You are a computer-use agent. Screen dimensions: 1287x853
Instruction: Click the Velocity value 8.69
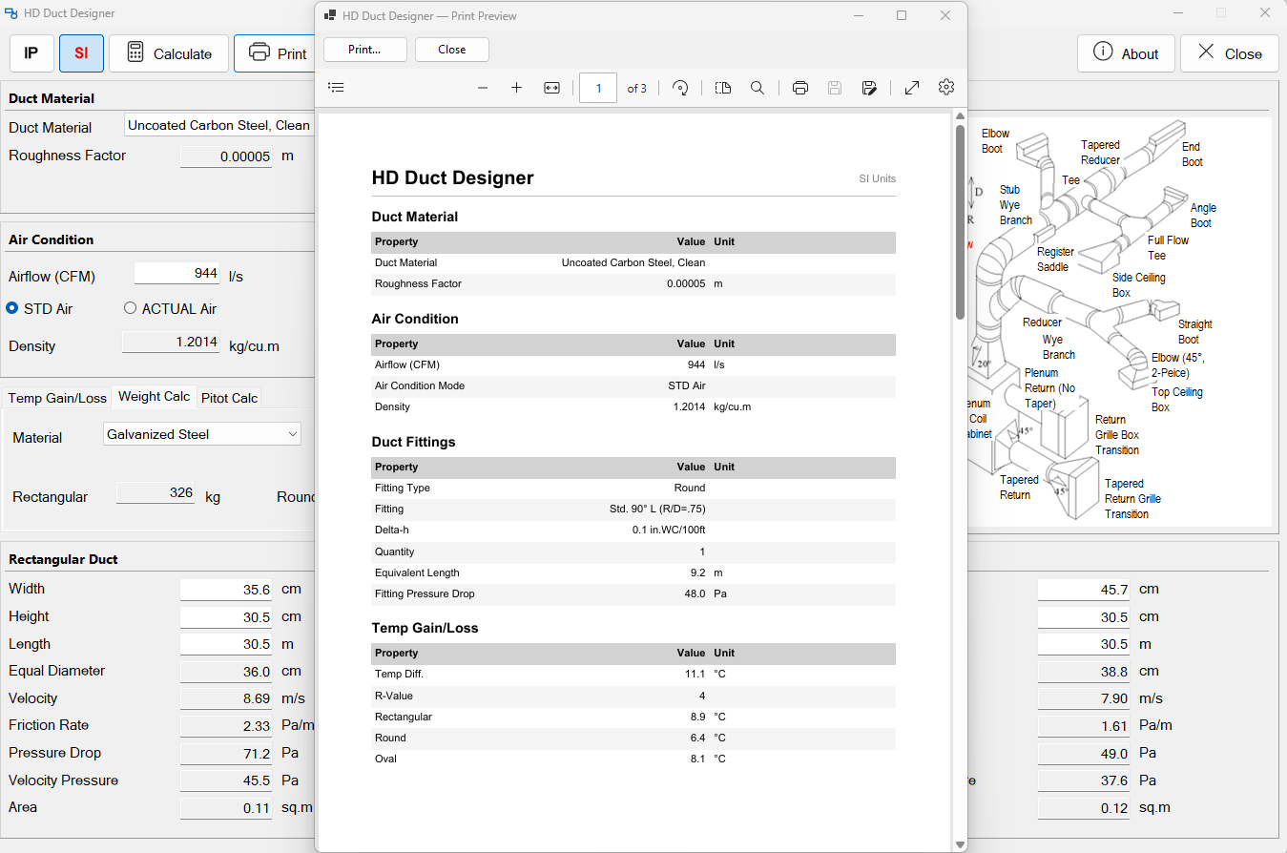(226, 698)
